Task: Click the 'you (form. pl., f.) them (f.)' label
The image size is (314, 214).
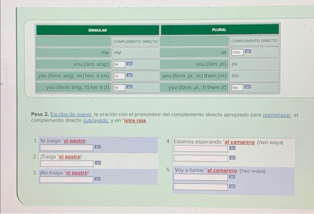Action: click(x=197, y=87)
